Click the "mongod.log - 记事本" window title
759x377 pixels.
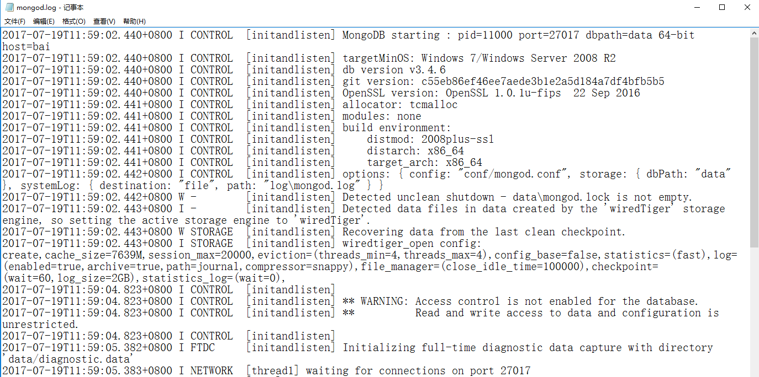pyautogui.click(x=50, y=7)
